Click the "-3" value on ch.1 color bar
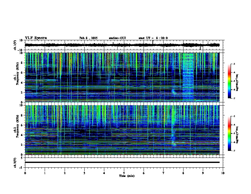The width and height of the screenshot is (251, 194). coord(234,64)
